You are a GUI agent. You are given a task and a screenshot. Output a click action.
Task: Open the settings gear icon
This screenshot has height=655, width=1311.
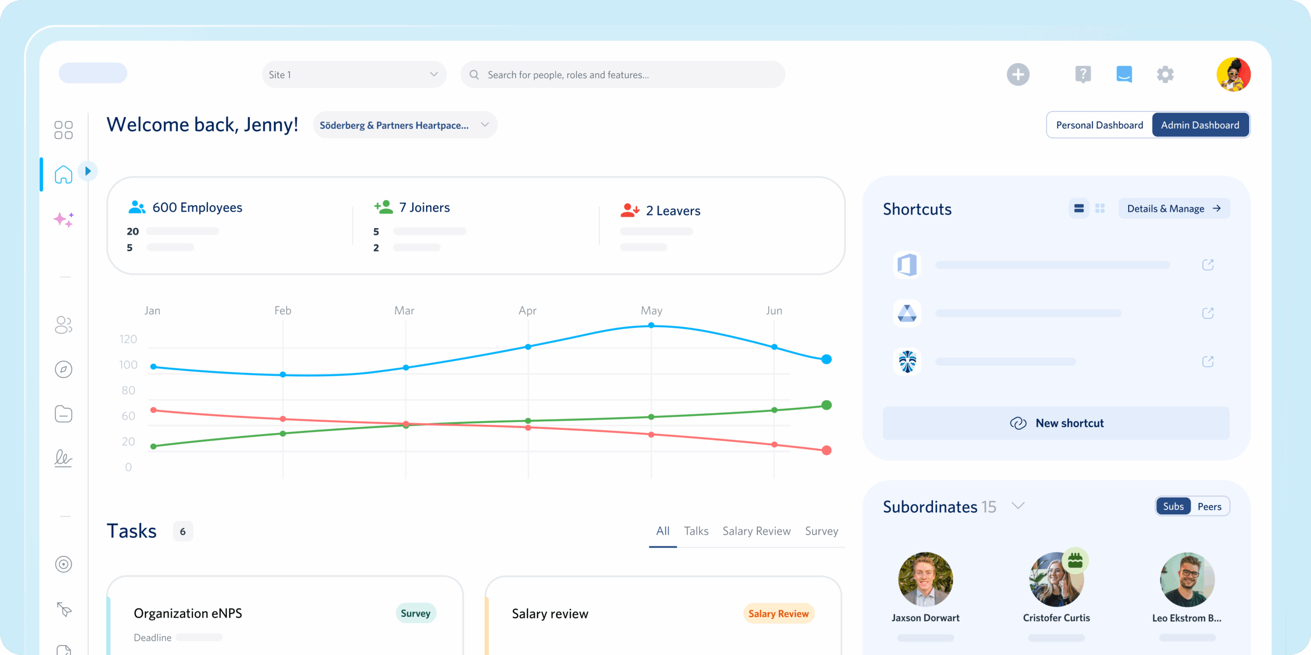(1165, 75)
